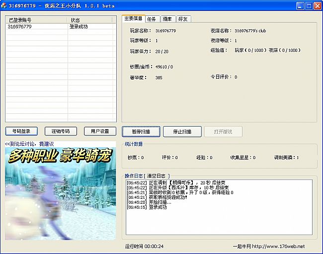Open 用户设置 settings
Screen dimensions: 323x254
(100, 131)
